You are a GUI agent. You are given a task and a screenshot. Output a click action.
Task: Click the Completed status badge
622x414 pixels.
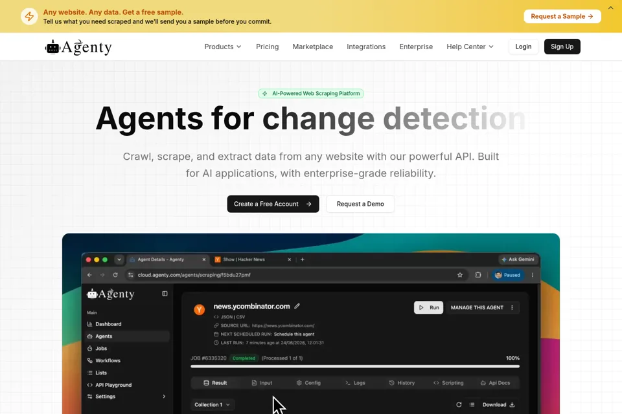click(x=244, y=358)
